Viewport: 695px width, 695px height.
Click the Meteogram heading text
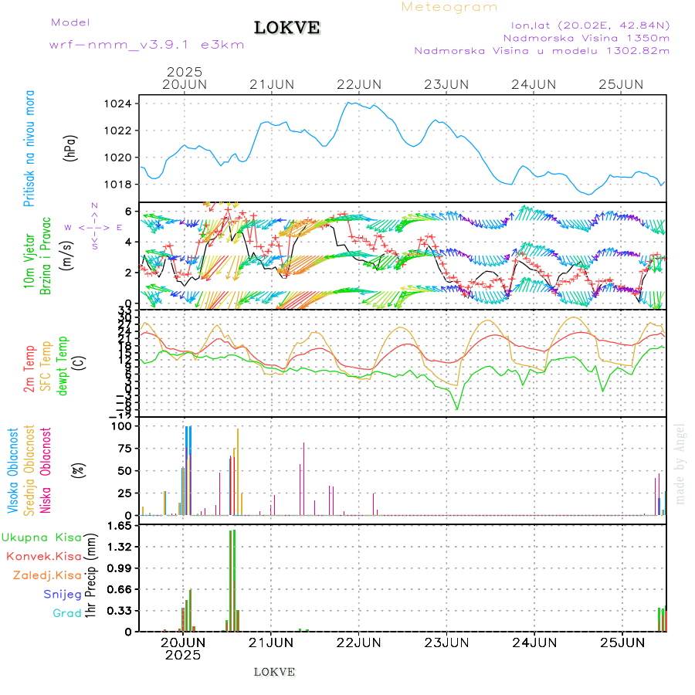pyautogui.click(x=449, y=7)
